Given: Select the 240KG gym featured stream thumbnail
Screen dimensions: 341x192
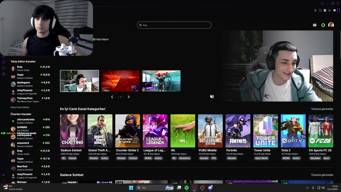Looking at the screenshot, I should 161,81.
